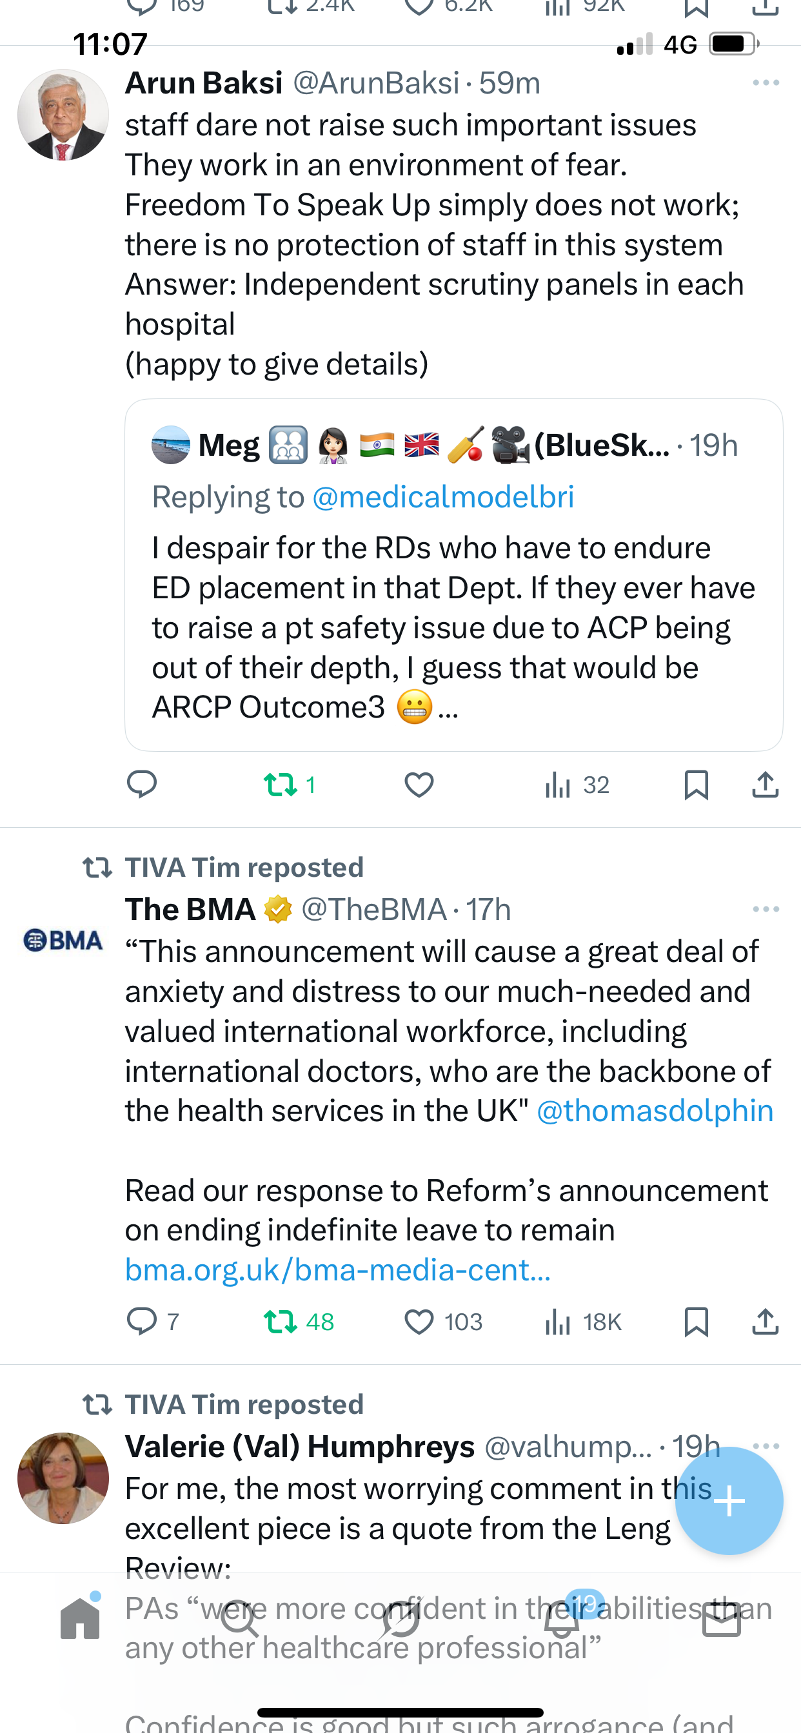The image size is (801, 1733).
Task: Bookmark The BMA tweet
Action: pyautogui.click(x=695, y=1322)
